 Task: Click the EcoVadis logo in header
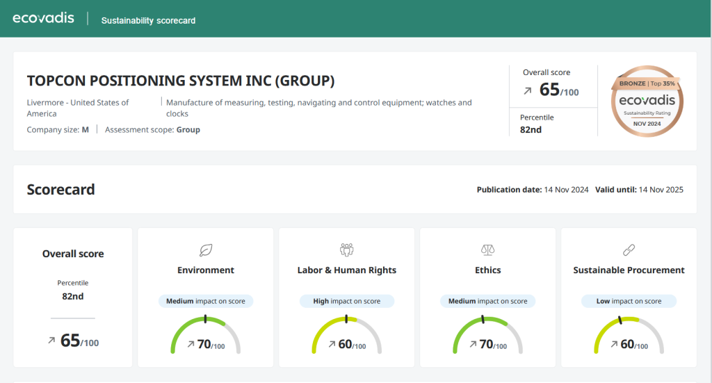point(43,18)
